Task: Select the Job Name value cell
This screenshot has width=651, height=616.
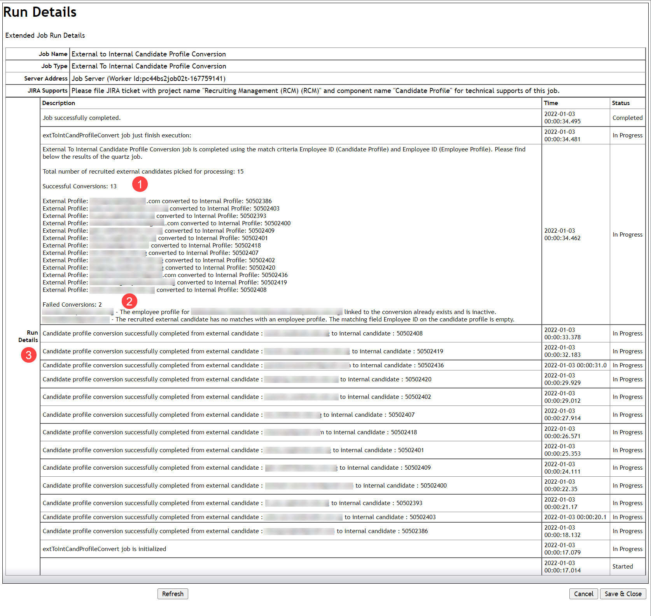Action: 357,54
